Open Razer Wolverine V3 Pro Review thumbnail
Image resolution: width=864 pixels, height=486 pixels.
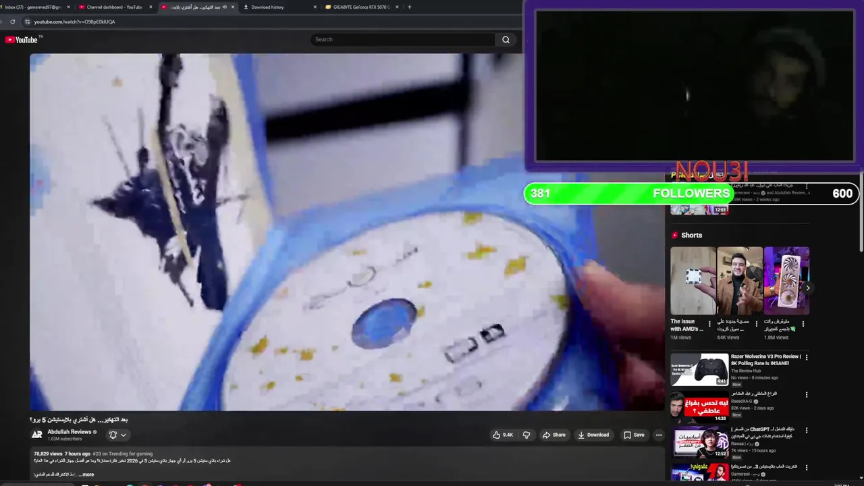pos(699,369)
